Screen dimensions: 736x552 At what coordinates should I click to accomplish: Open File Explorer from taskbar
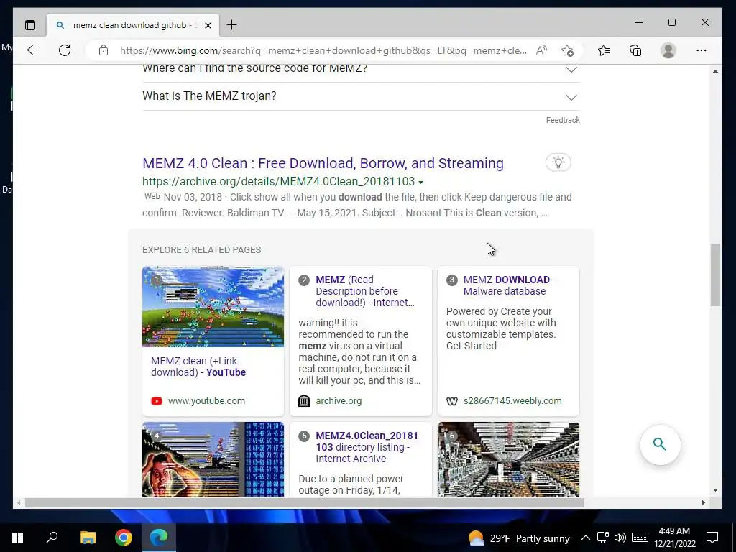(88, 538)
